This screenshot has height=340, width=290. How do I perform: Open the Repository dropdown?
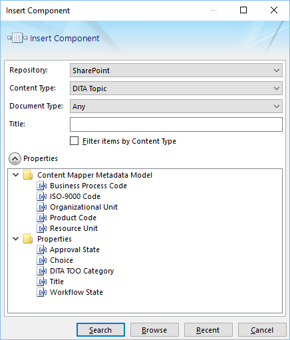[x=176, y=71]
